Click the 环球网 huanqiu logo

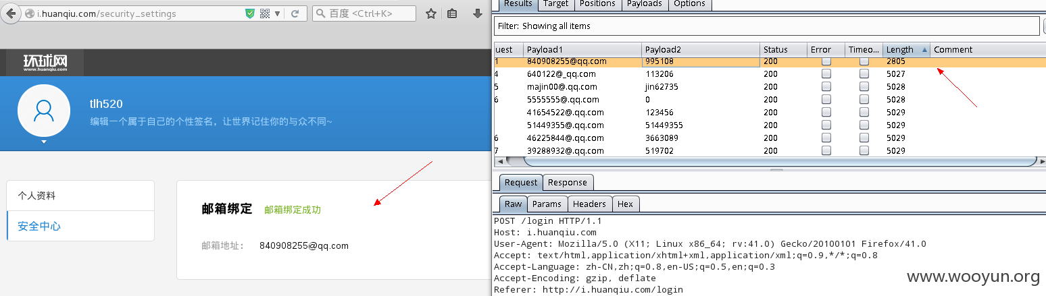point(45,63)
